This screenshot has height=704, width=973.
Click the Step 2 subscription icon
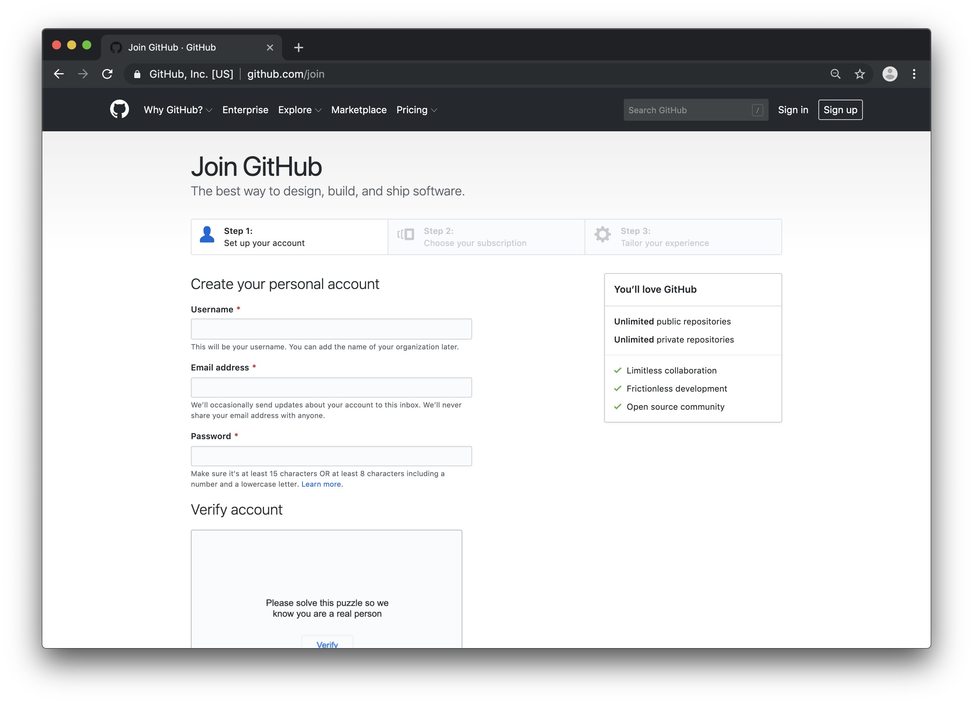pyautogui.click(x=405, y=234)
